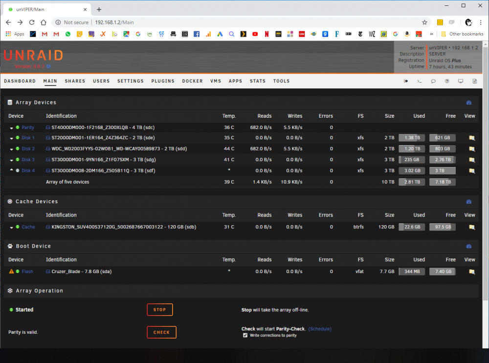Open the Disk 4 device link
This screenshot has width=489, height=363.
tap(28, 171)
